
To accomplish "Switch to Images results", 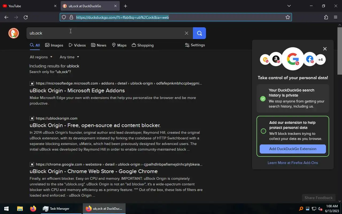I will [54, 45].
